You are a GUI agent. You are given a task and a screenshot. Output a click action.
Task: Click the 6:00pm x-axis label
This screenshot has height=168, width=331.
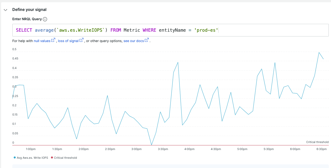click(295, 149)
